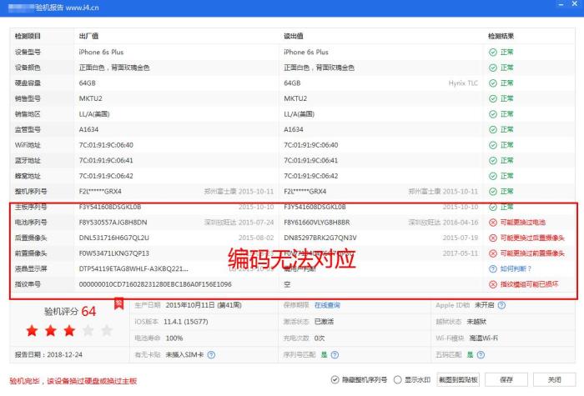Click the green check icon in 主板序列号 row

[x=493, y=207]
